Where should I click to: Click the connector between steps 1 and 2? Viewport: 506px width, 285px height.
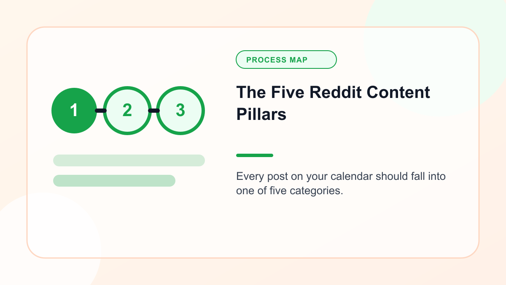click(100, 111)
